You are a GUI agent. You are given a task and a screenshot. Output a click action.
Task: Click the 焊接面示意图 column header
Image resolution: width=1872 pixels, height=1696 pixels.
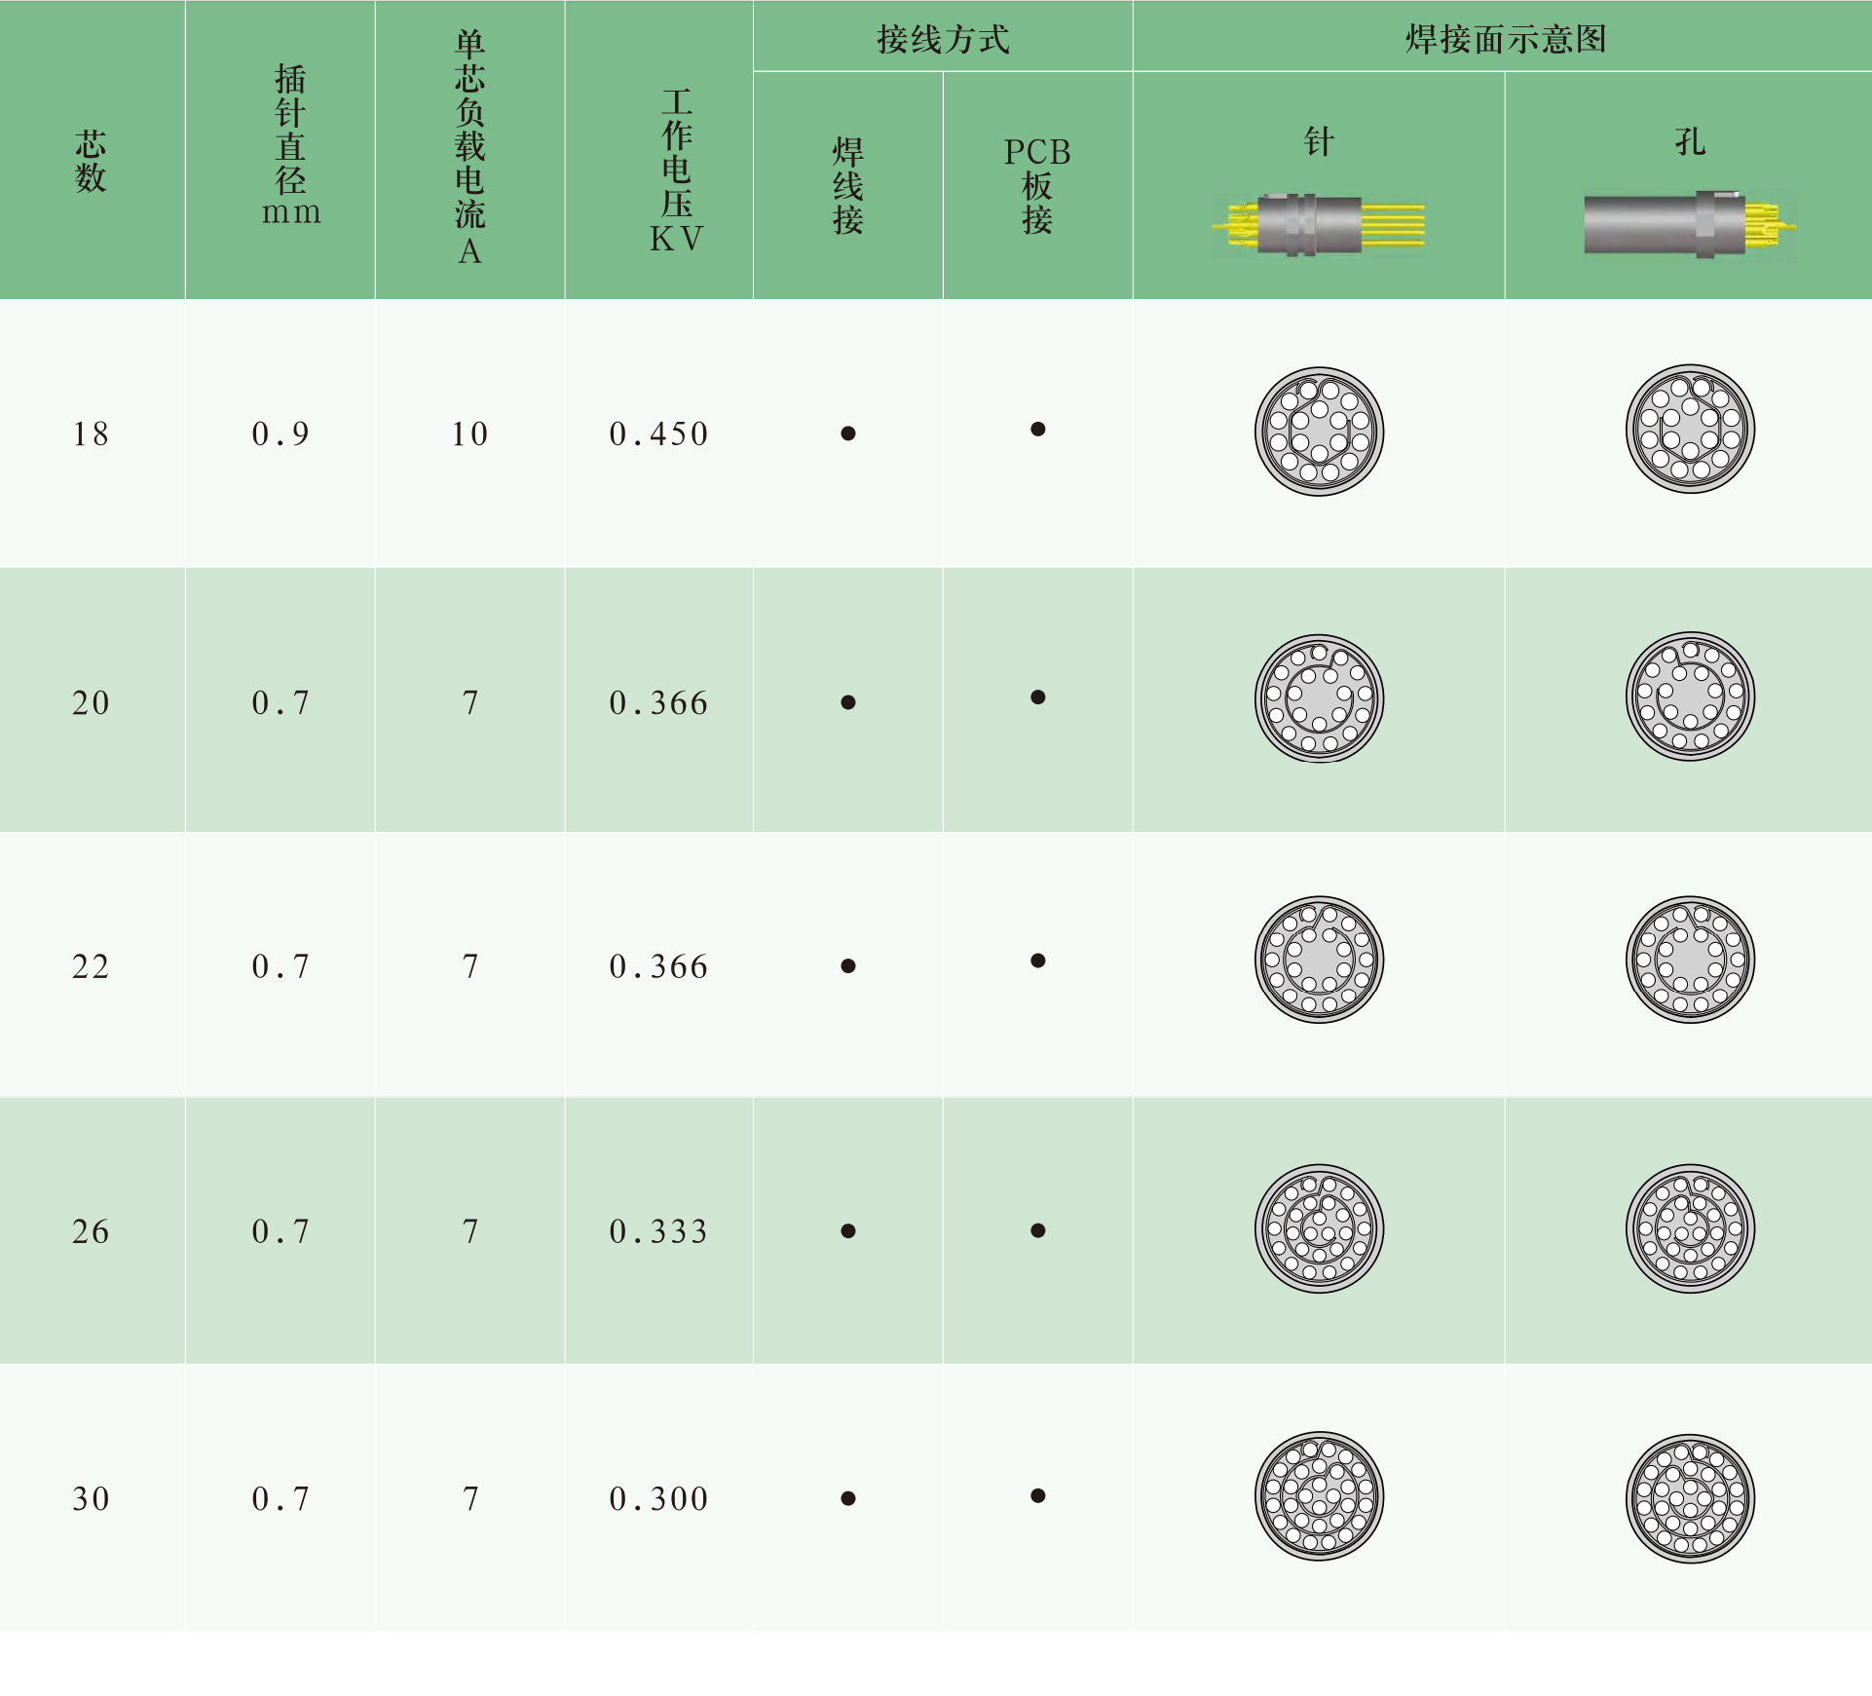point(1505,39)
